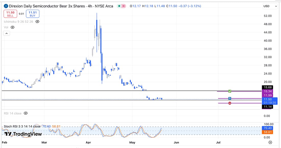Viewport: 281px width, 148px height.
Task: Click the pink approximate-data indicator icon
Action: click(124, 6)
